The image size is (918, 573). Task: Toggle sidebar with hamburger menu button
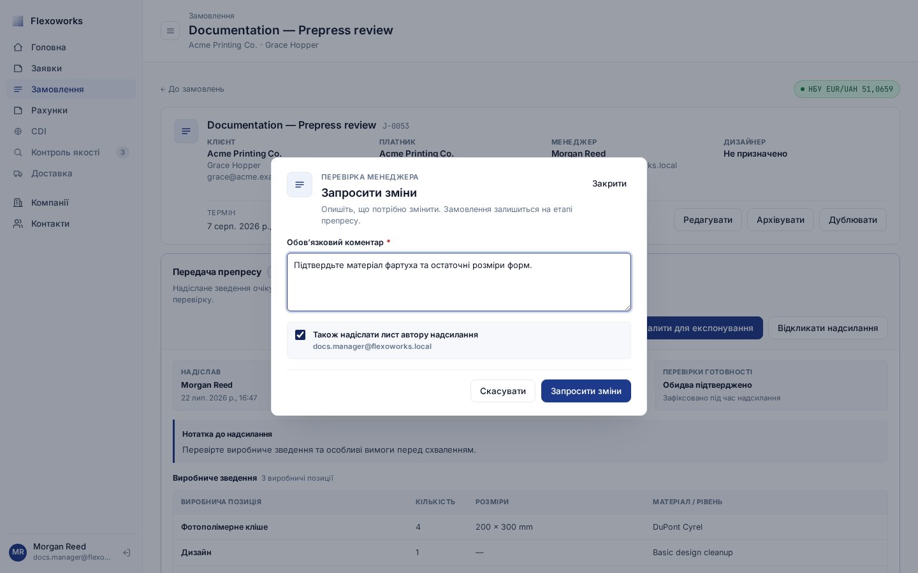pyautogui.click(x=170, y=31)
